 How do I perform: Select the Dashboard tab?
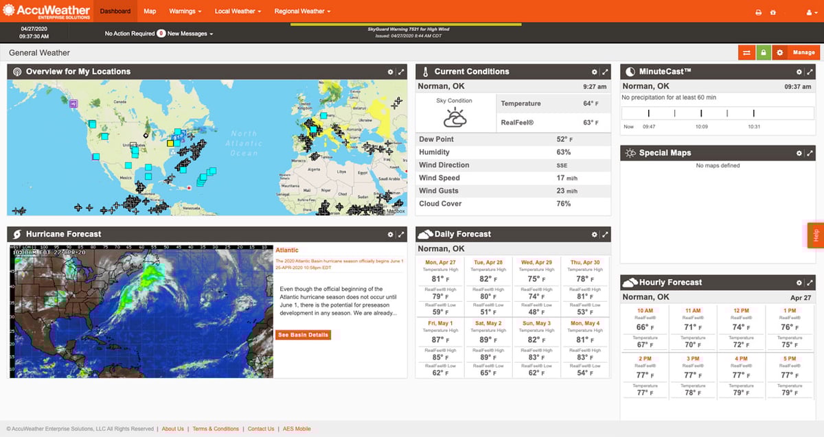(x=115, y=12)
